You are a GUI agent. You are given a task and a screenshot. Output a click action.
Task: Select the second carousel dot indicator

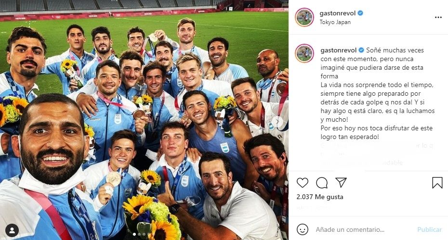[x=139, y=234]
